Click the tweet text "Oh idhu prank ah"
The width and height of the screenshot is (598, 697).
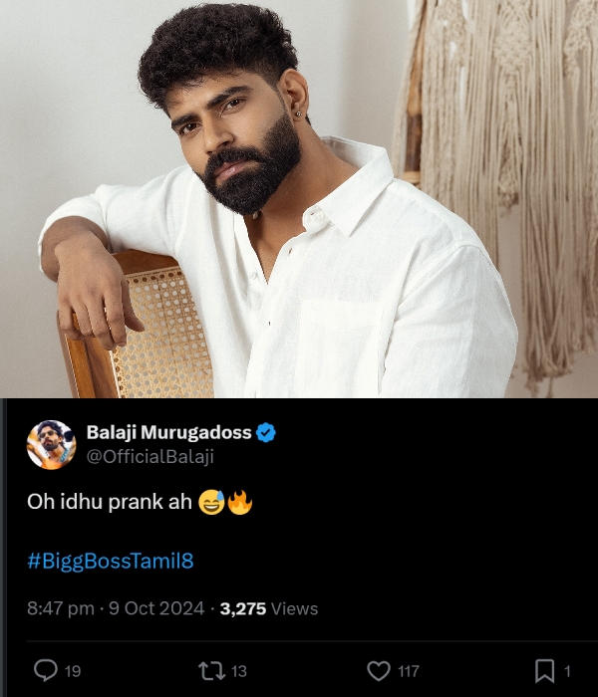[x=108, y=503]
